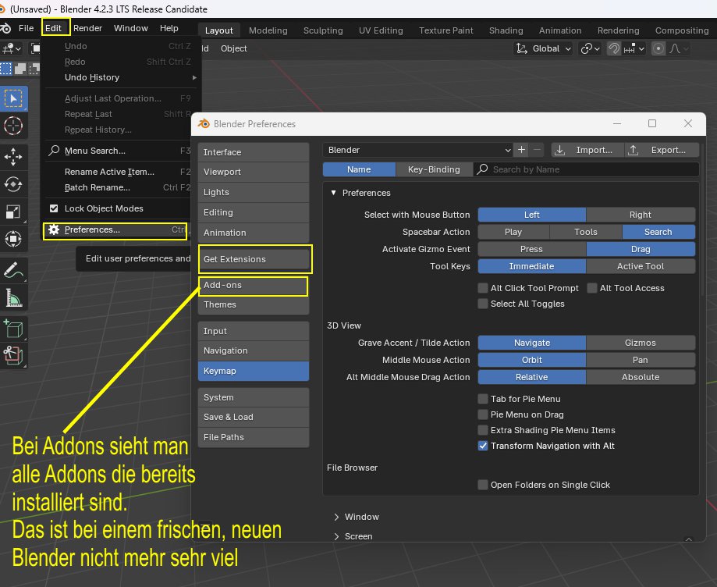This screenshot has height=587, width=717.
Task: Enable Open Folders on Single Click
Action: point(483,485)
